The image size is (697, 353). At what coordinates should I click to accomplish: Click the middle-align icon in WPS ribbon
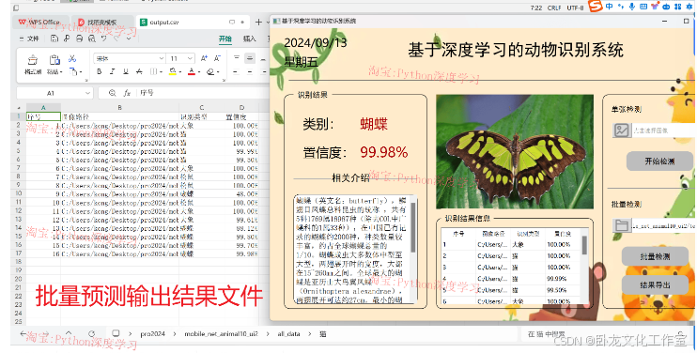[250, 58]
